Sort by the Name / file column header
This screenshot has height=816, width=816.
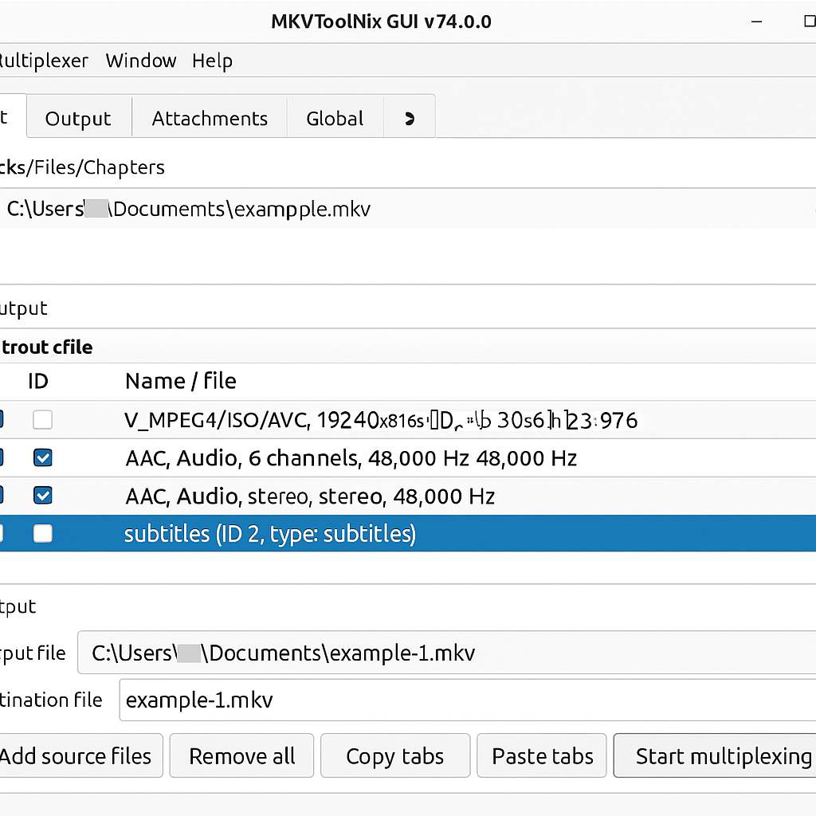(181, 382)
